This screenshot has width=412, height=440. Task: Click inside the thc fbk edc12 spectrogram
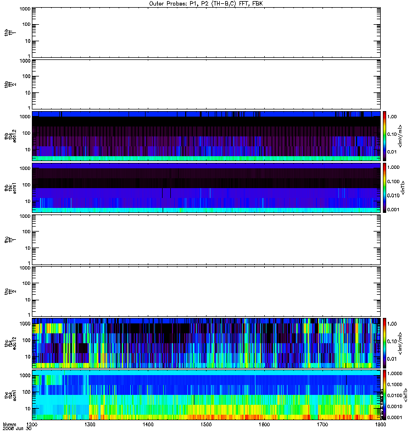coord(207,343)
